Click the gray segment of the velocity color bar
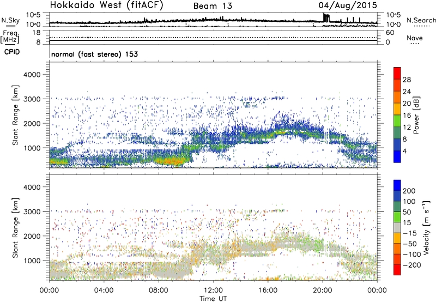Viewport: 436px width, 302px height. tap(397, 228)
